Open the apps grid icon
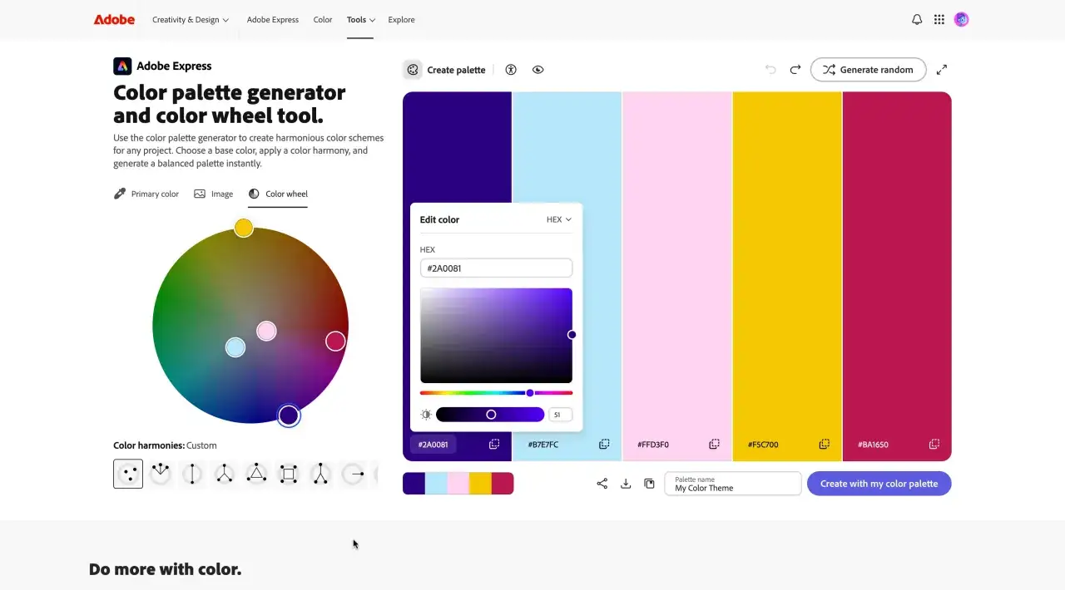 click(939, 20)
